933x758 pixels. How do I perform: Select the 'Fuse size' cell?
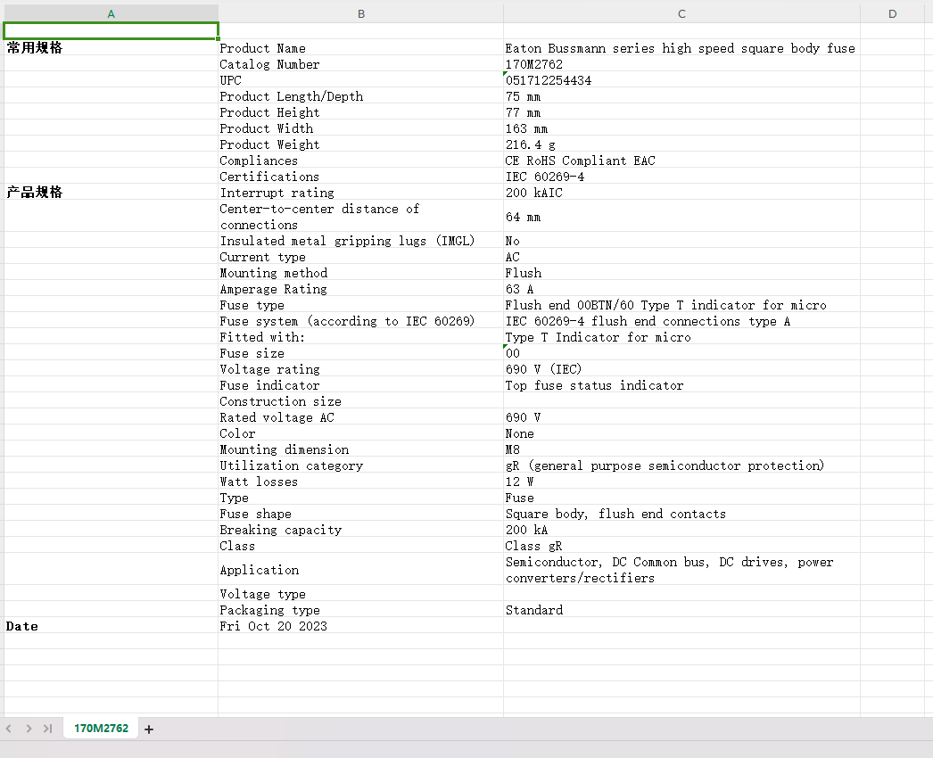click(x=361, y=353)
